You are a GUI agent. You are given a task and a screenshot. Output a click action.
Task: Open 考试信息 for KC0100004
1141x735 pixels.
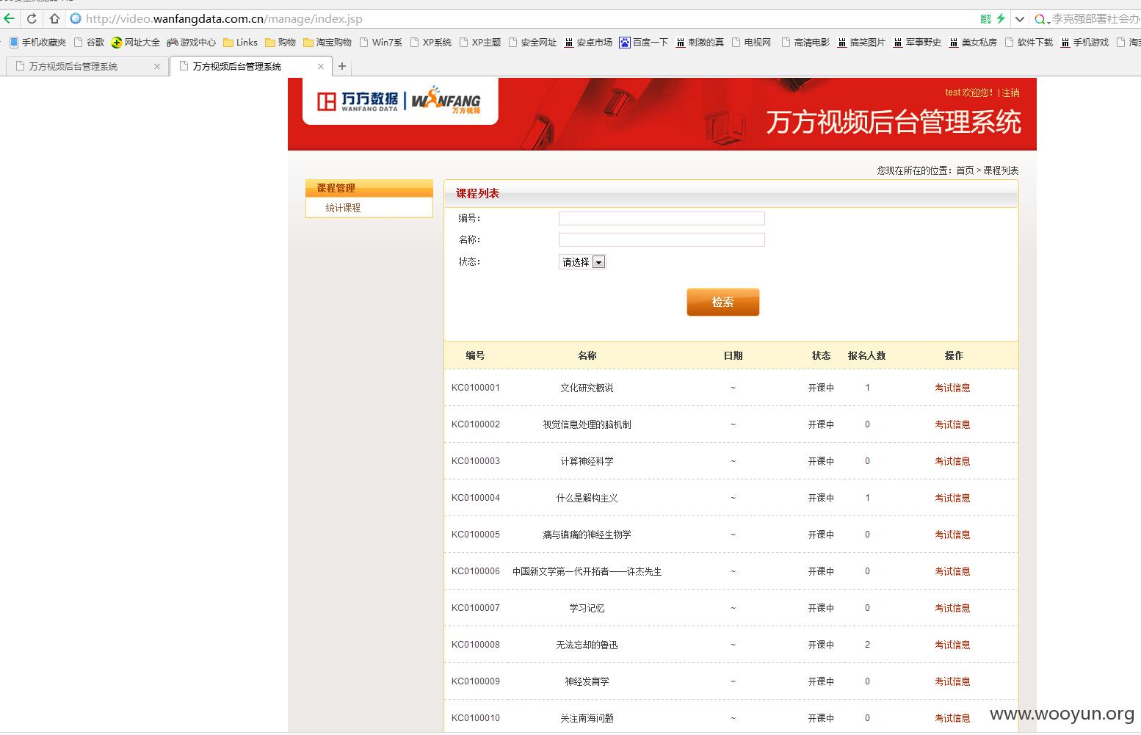(x=952, y=498)
